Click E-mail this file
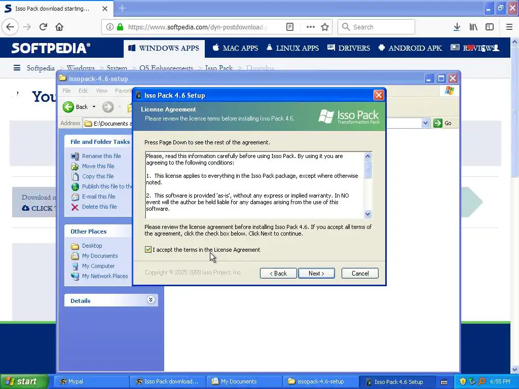The height and width of the screenshot is (389, 519). coord(98,197)
